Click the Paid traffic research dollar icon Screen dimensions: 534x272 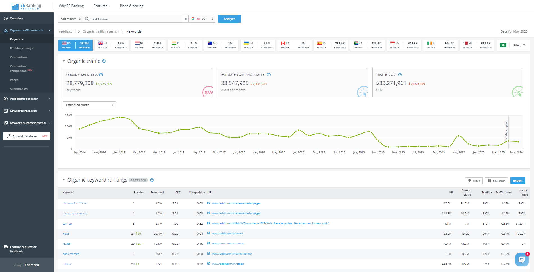pos(6,99)
